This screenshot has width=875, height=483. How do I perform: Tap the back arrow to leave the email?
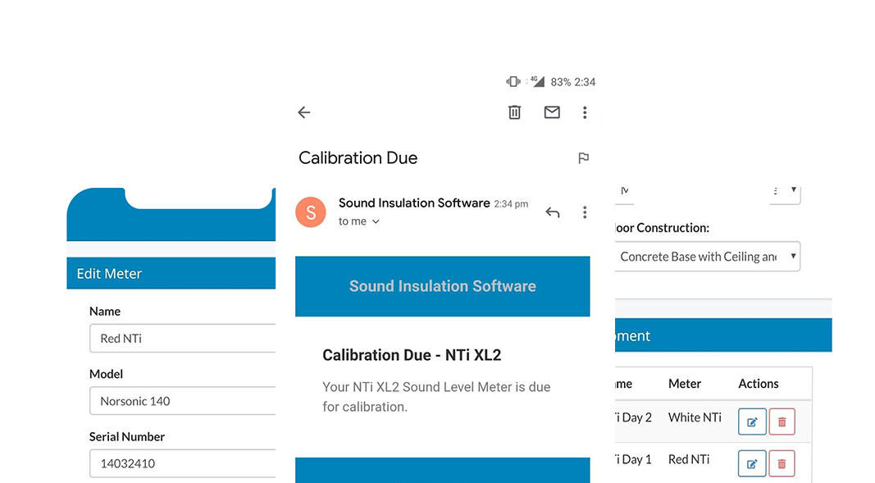(x=303, y=112)
